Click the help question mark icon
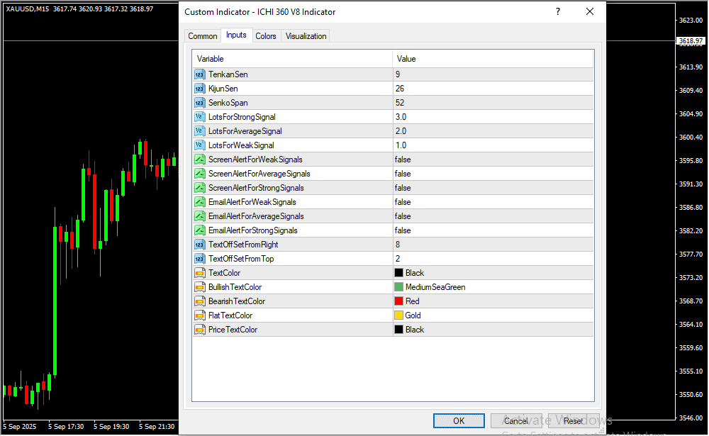Viewport: 709px width, 436px height. click(x=558, y=12)
